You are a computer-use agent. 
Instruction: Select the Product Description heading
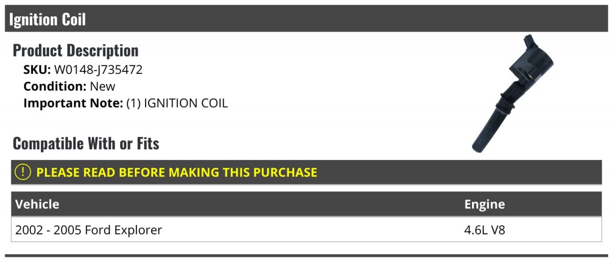(x=76, y=50)
